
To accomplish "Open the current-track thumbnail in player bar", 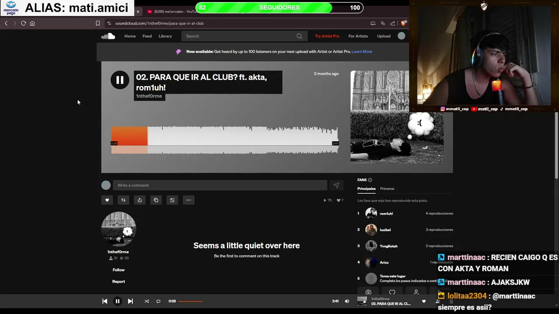I will (362, 301).
